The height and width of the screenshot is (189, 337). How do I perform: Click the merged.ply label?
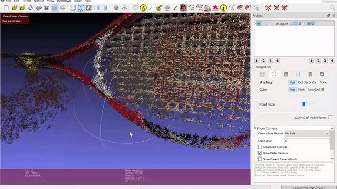263,67
